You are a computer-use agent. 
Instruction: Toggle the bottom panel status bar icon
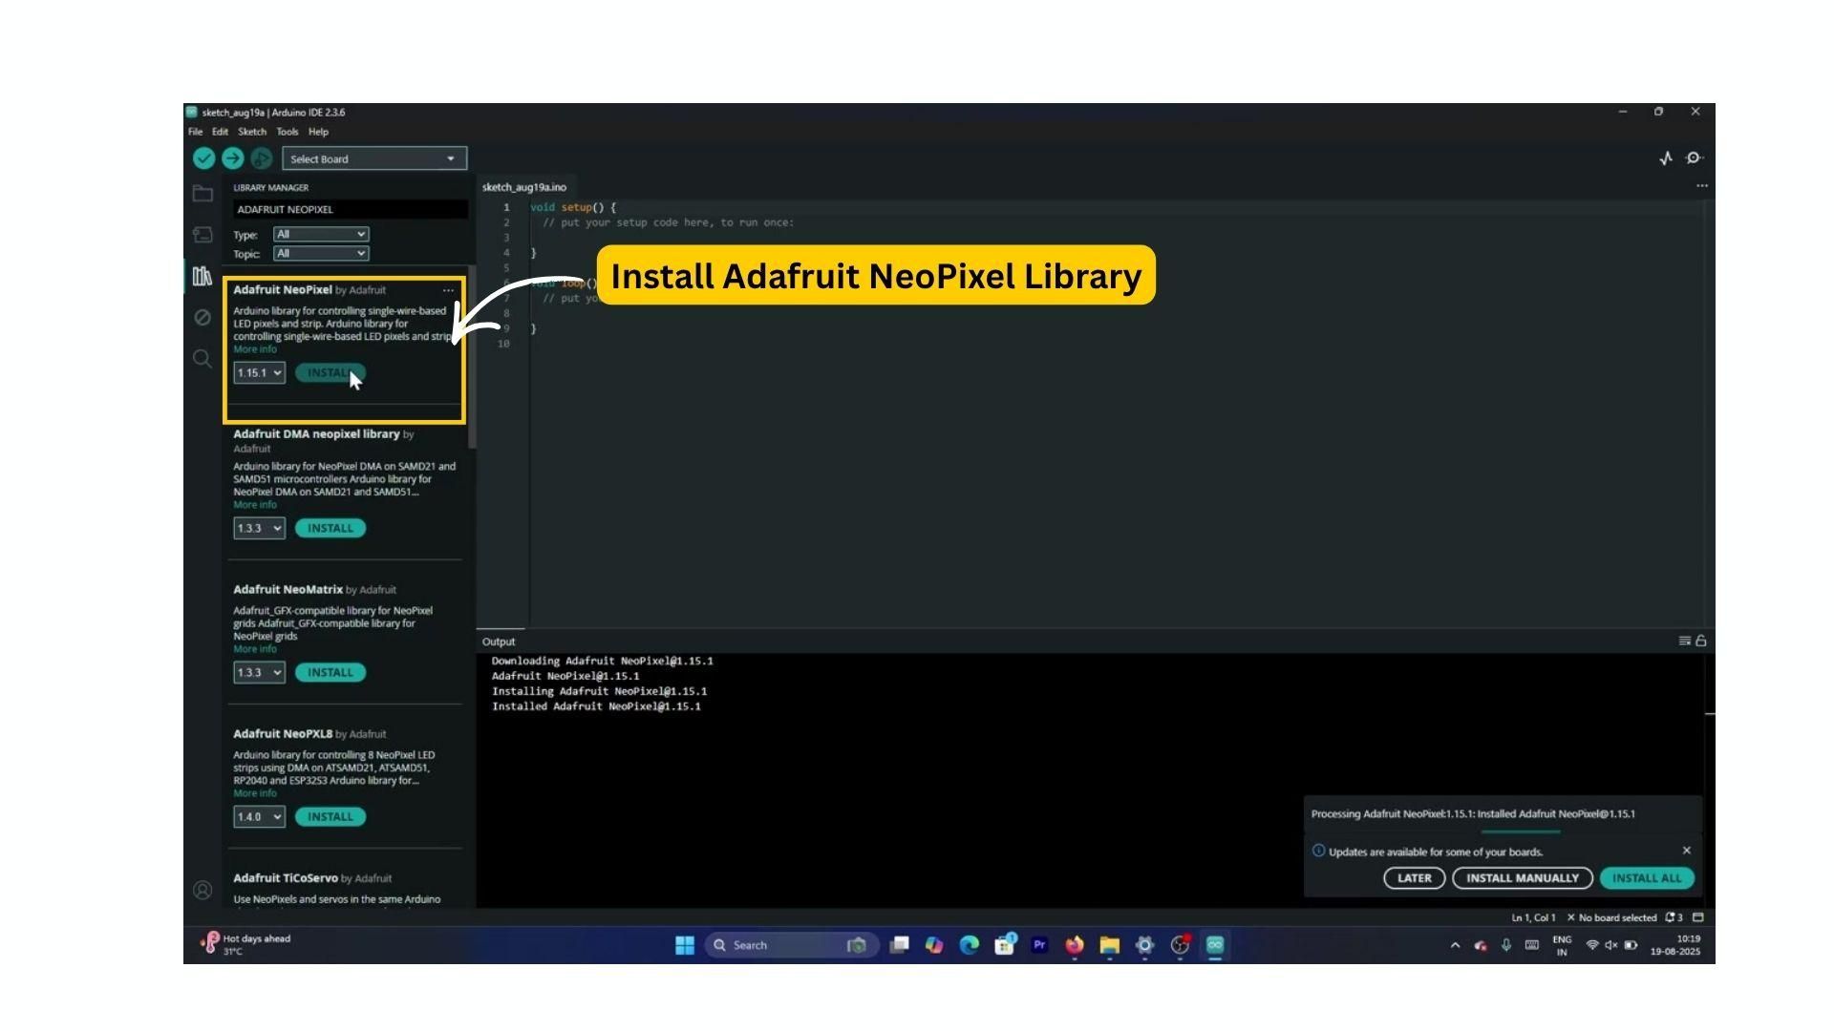[1698, 917]
